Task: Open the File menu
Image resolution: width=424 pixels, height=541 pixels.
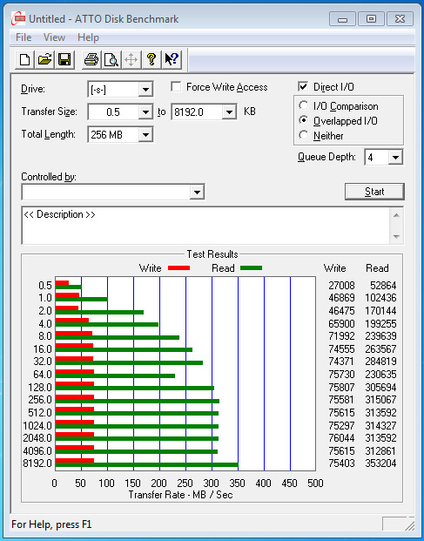Action: pos(24,37)
